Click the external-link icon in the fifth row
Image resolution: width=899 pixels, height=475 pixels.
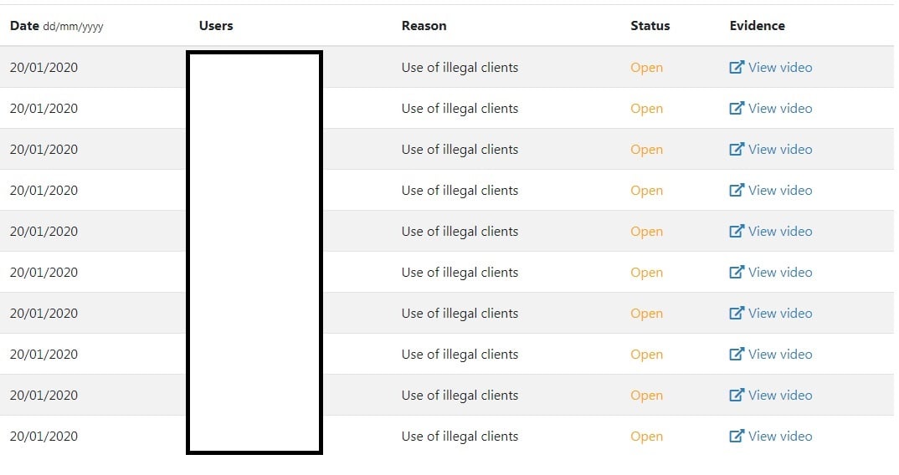tap(736, 231)
